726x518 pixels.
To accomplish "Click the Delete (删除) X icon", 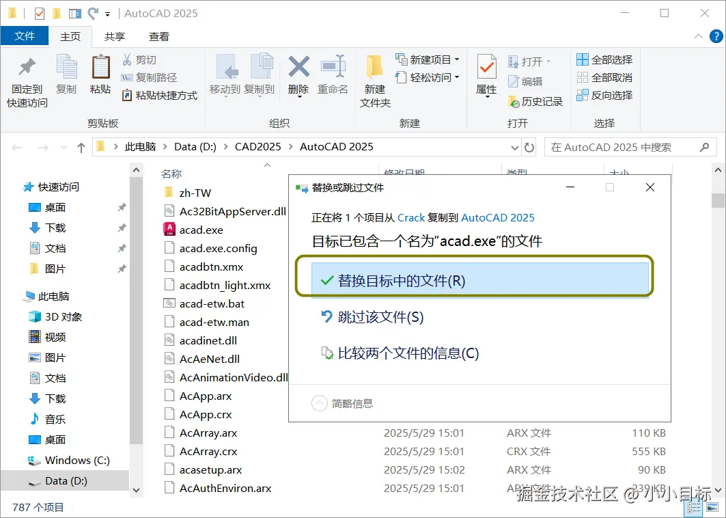I will pyautogui.click(x=298, y=66).
